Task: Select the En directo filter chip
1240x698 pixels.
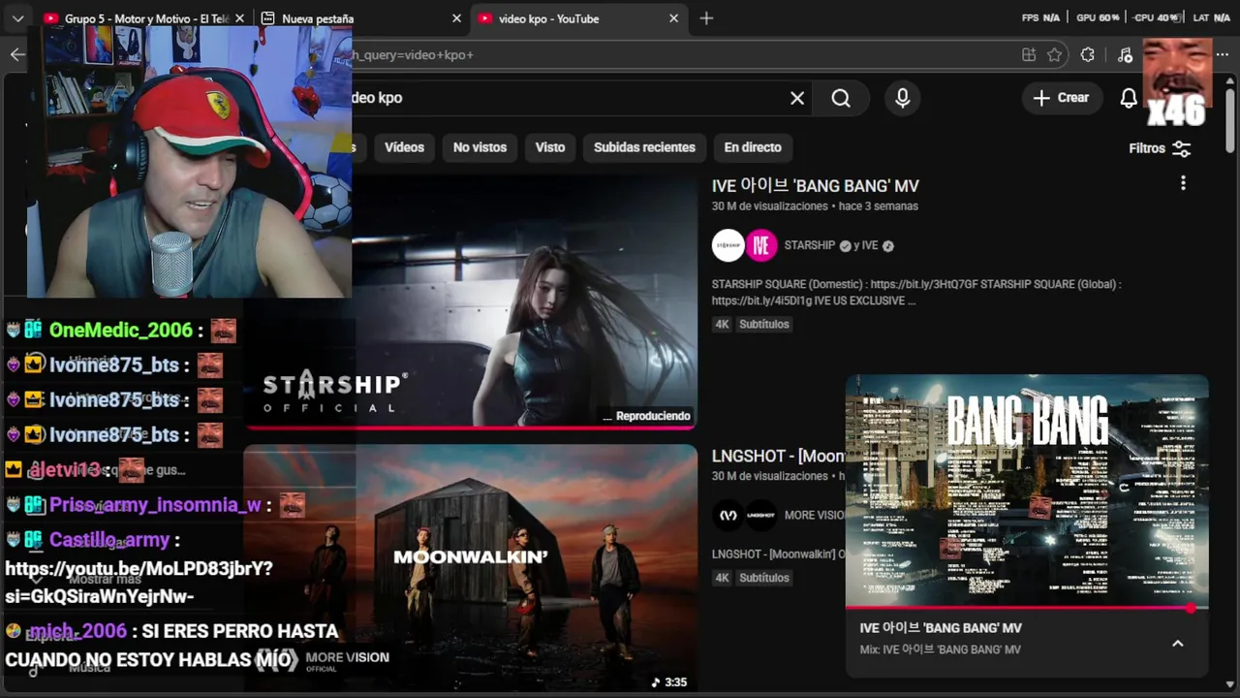Action: click(753, 147)
